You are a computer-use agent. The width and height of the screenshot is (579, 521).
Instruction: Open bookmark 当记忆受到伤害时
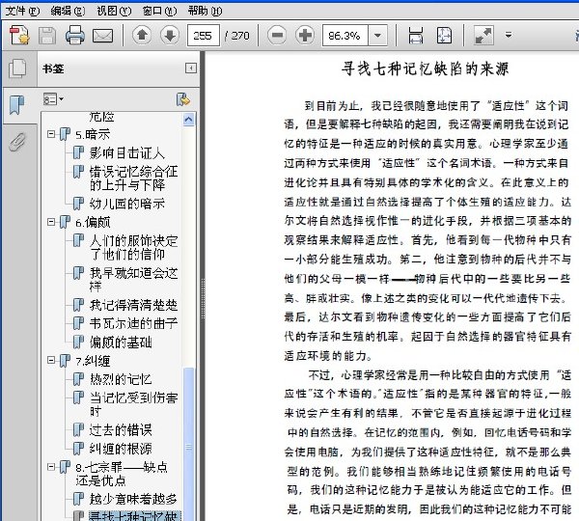(x=134, y=404)
